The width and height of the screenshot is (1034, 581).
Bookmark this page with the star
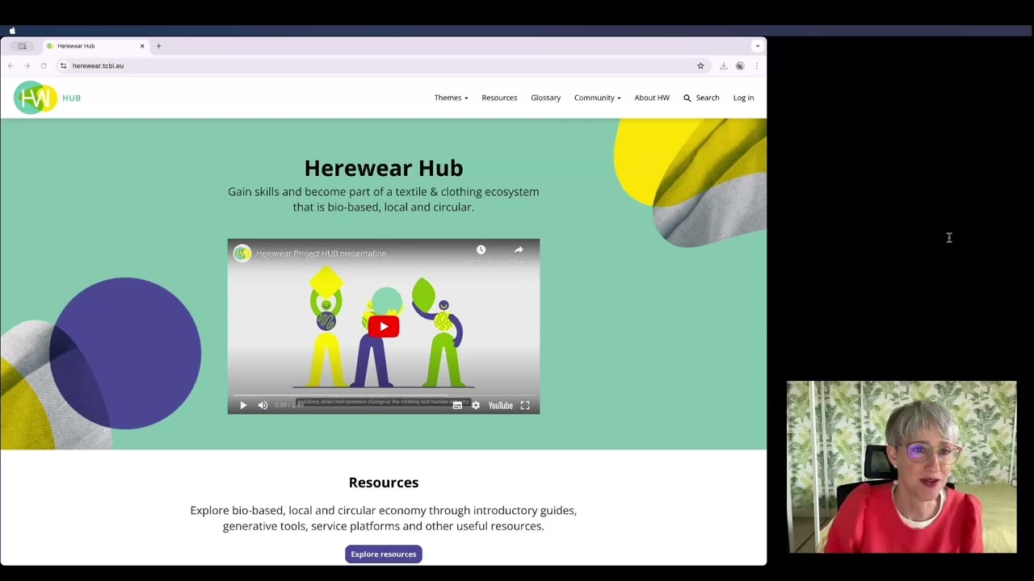coord(700,66)
